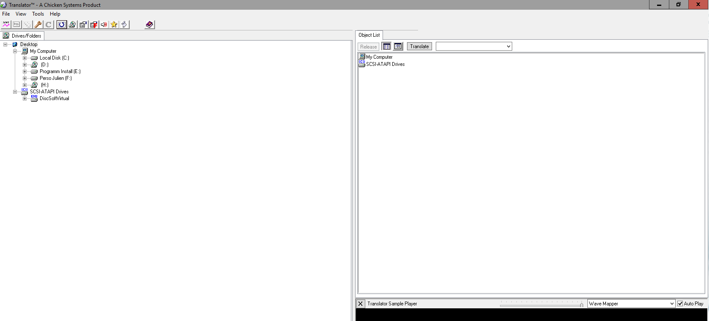This screenshot has height=321, width=709.
Task: Select Perso Julien (F:) in the tree
Action: 56,78
